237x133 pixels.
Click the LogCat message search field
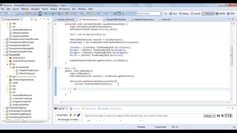tap(143, 116)
